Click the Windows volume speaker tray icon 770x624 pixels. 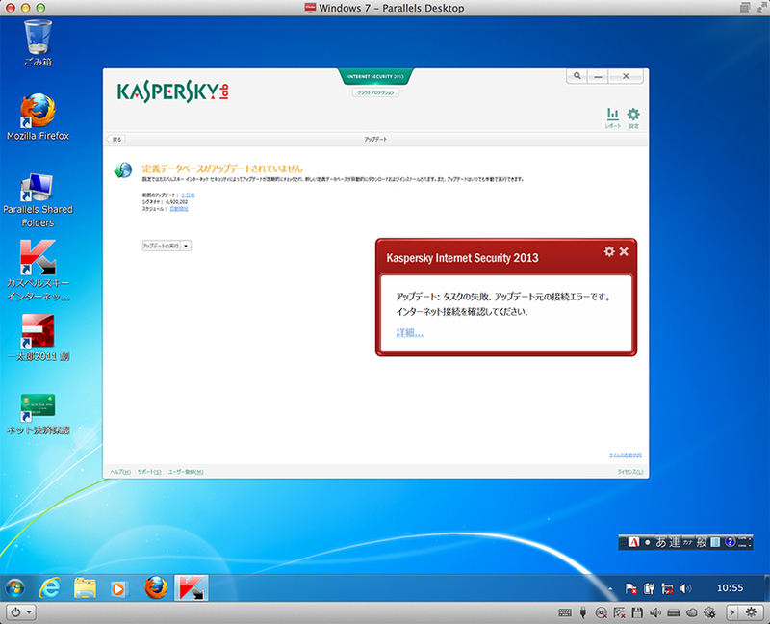(x=685, y=588)
